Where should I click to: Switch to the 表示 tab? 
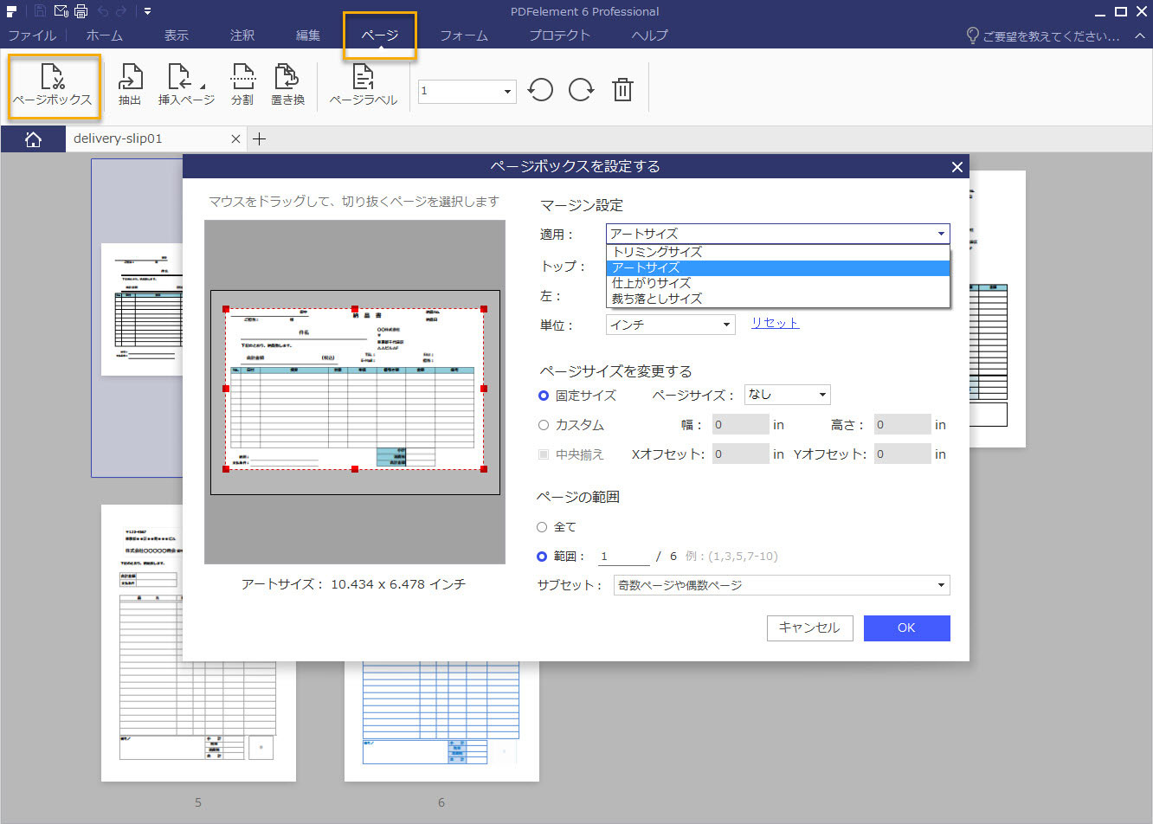177,35
